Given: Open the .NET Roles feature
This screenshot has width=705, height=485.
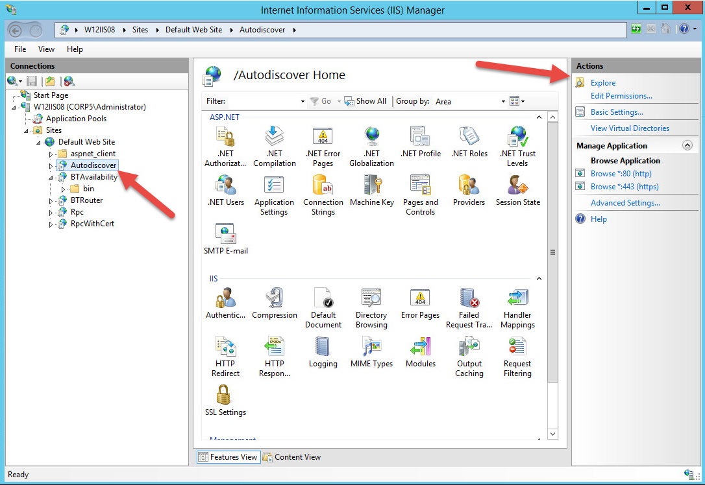Looking at the screenshot, I should click(469, 142).
